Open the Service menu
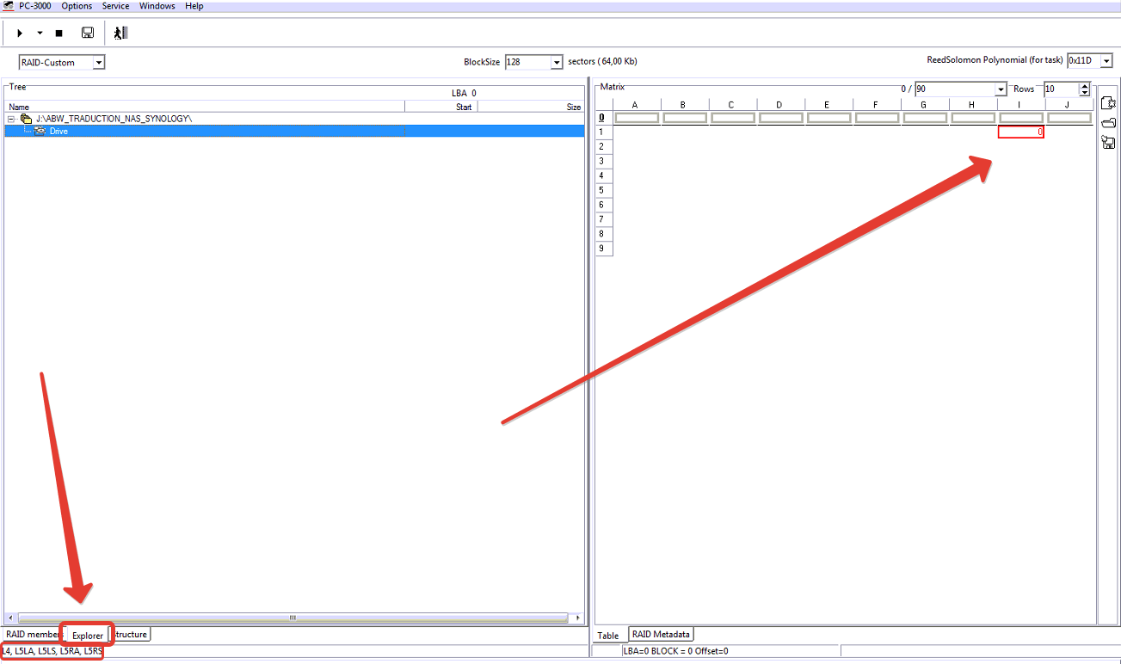 [x=115, y=6]
